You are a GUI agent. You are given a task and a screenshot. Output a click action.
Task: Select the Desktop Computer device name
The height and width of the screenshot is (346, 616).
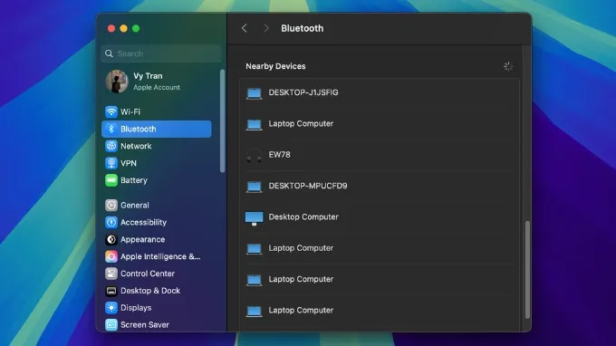tap(303, 216)
